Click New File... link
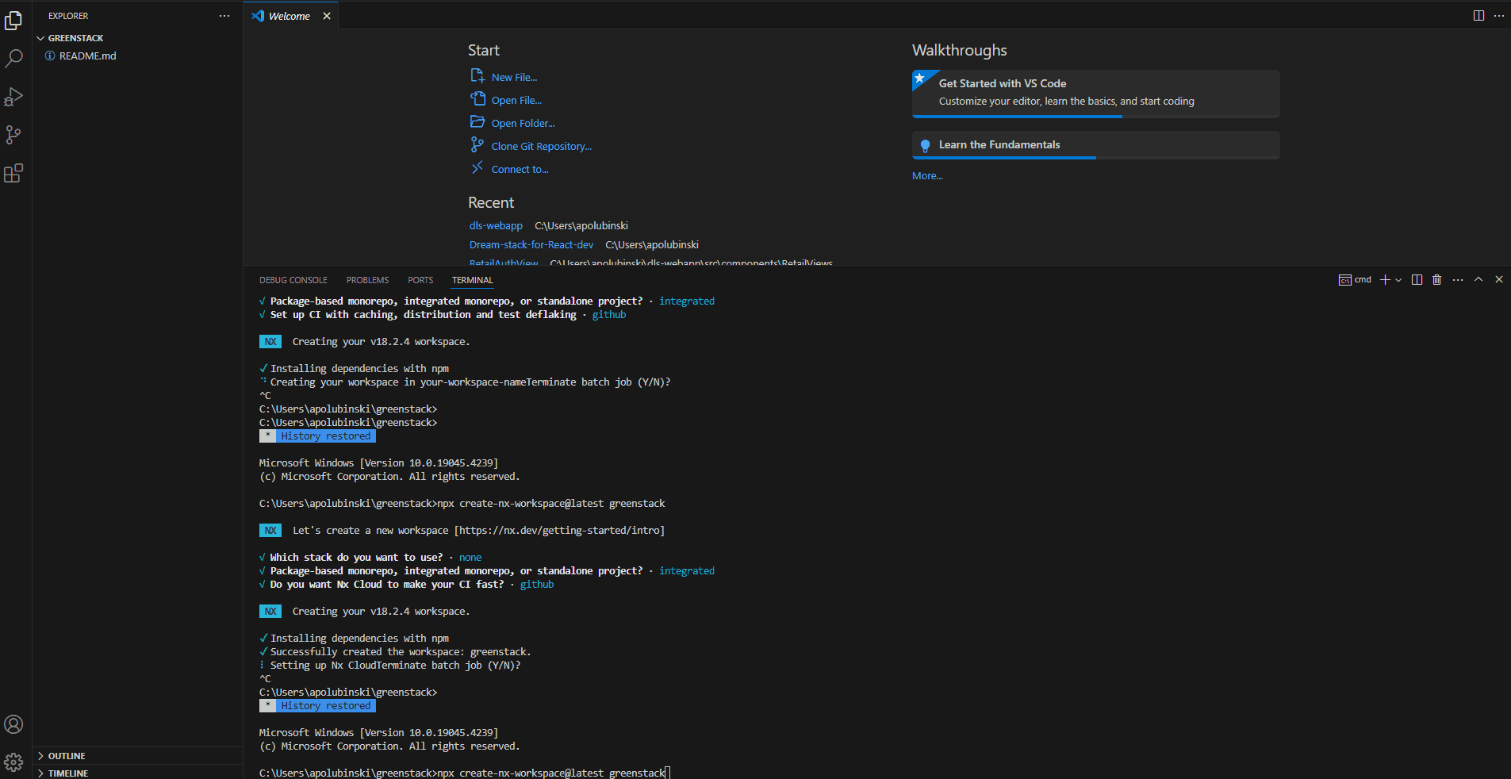 coord(514,77)
